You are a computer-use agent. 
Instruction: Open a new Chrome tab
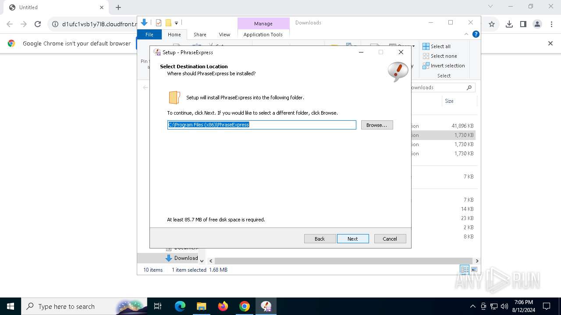coord(118,7)
